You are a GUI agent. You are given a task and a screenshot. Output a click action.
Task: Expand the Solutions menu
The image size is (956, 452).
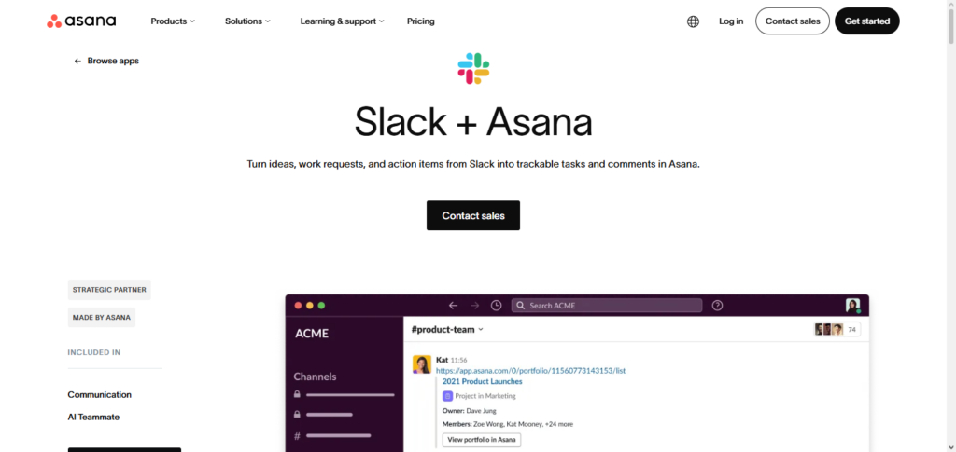[247, 21]
